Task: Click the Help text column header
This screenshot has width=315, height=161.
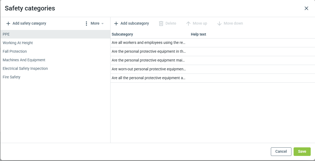Action: point(198,34)
